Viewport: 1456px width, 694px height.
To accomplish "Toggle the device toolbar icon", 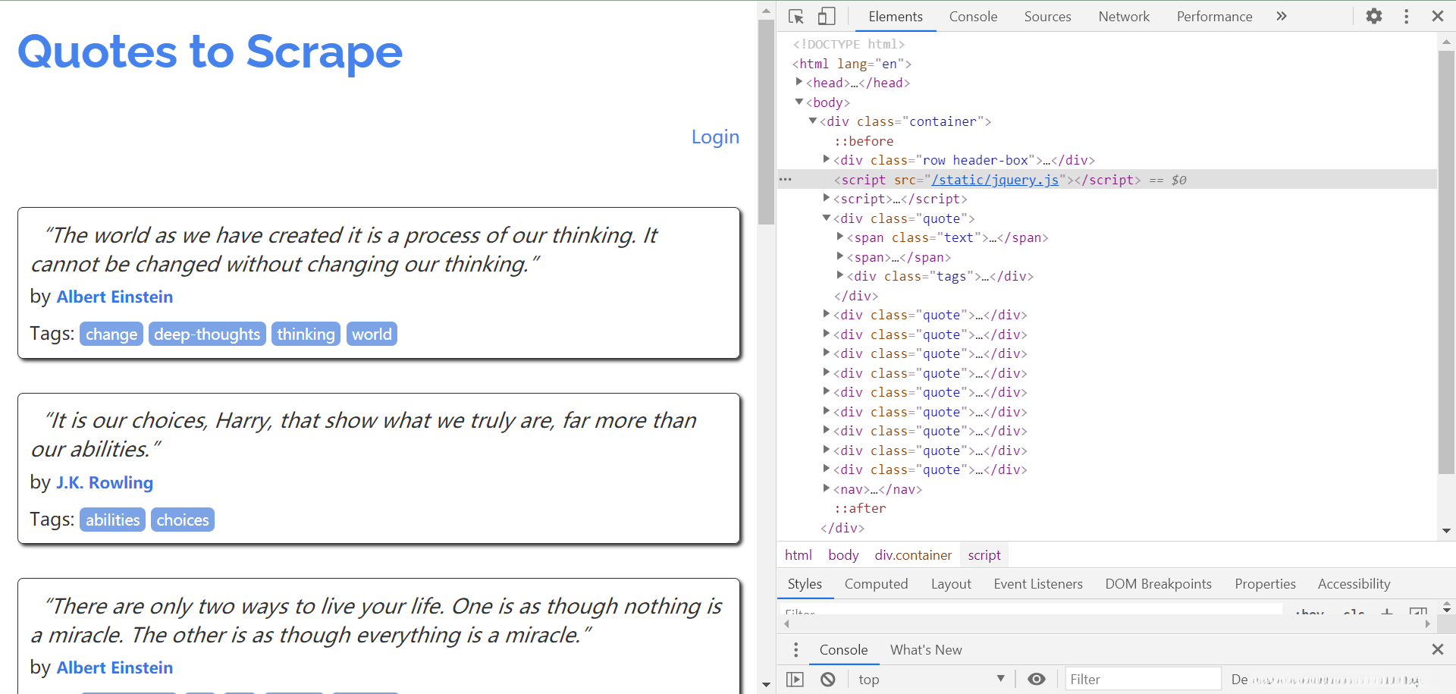I will (827, 17).
